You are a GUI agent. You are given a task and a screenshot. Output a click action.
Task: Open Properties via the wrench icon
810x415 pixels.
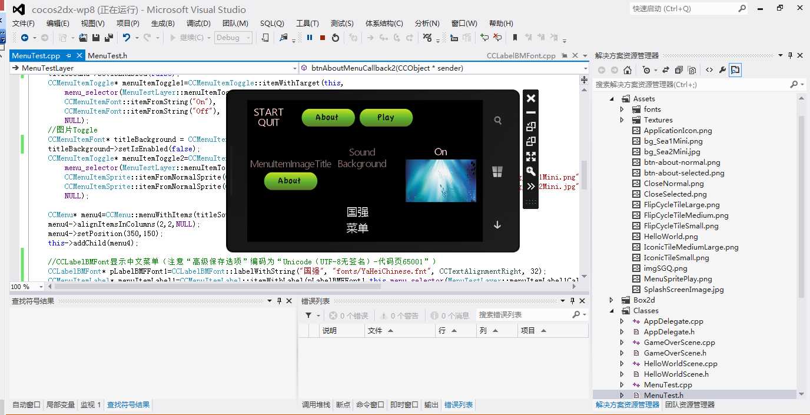tap(722, 70)
